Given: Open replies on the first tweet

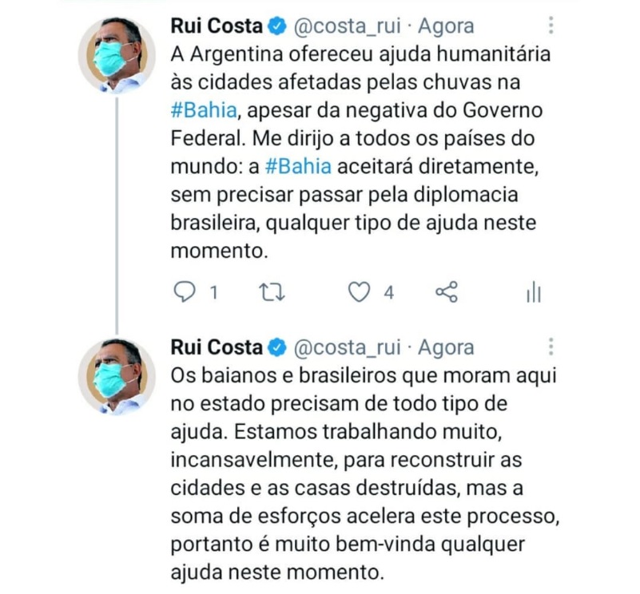Looking at the screenshot, I should tap(185, 292).
